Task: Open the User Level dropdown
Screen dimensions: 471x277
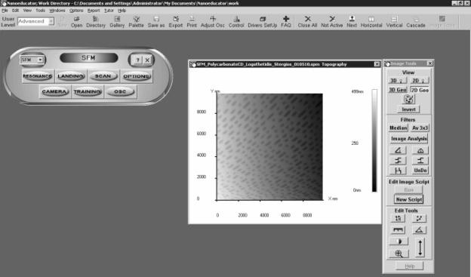Action: pos(51,21)
